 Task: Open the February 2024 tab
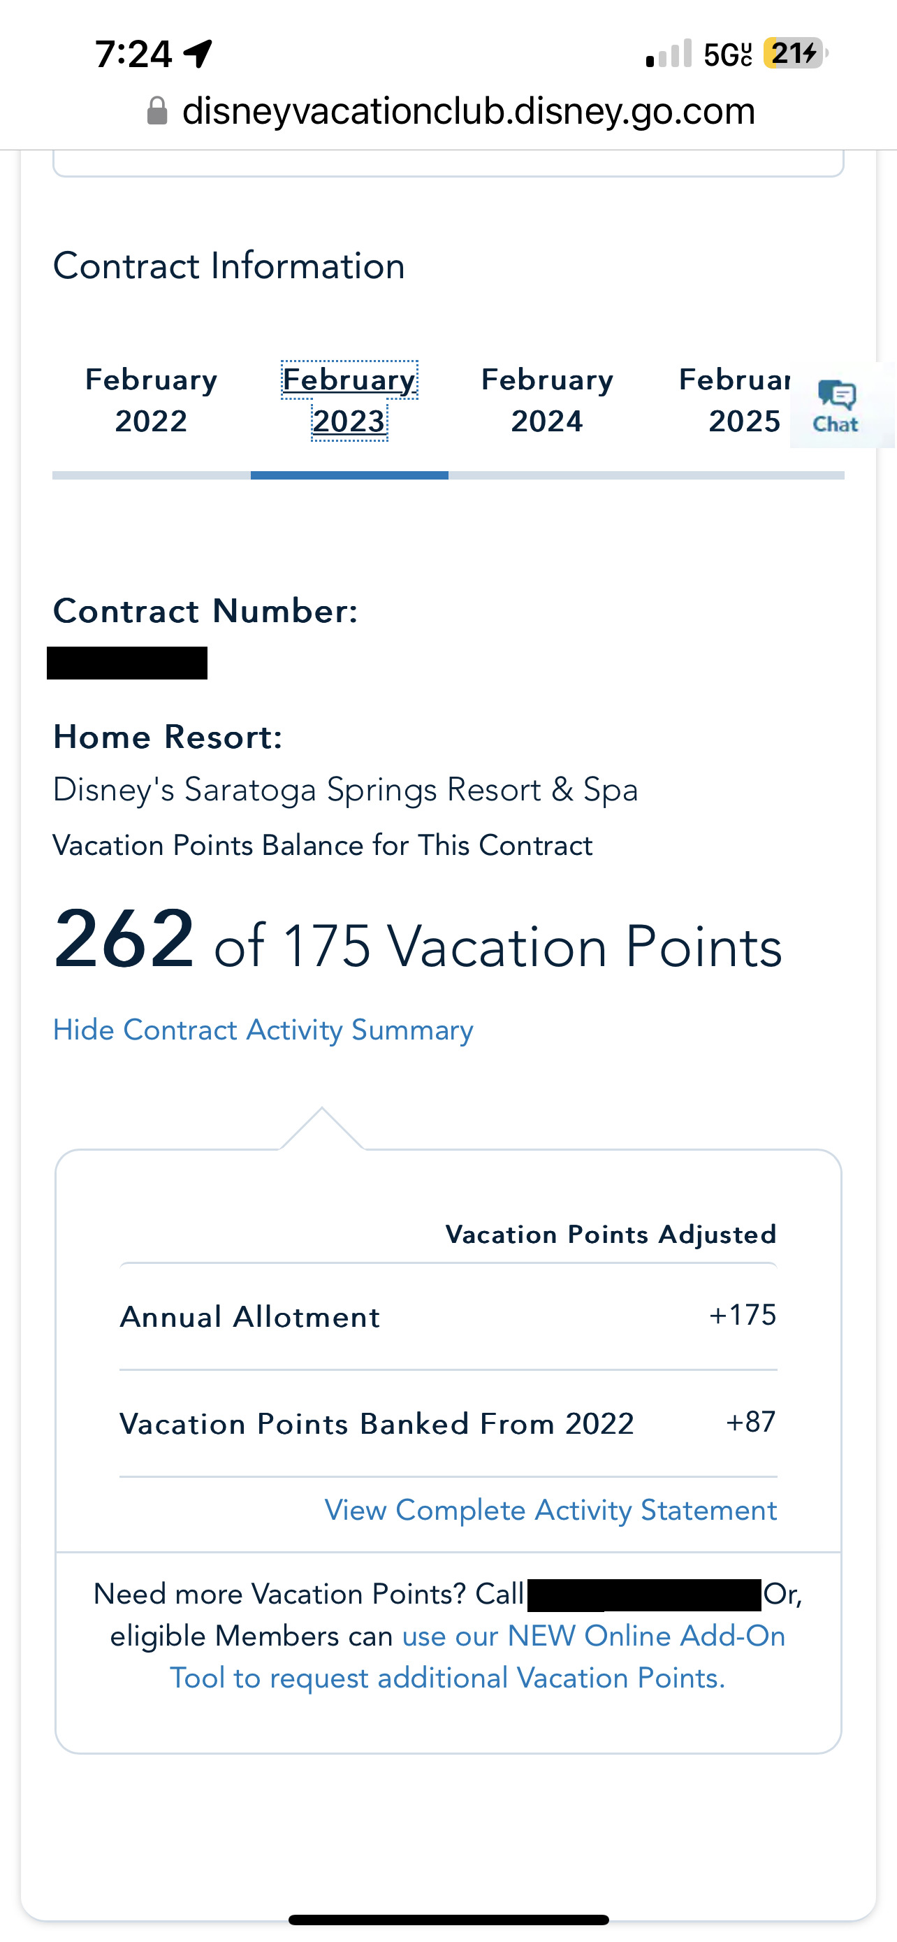pos(548,400)
